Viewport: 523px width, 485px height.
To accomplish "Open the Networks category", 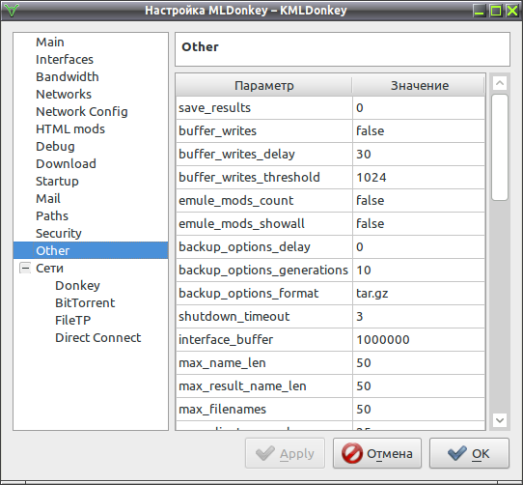I will point(64,94).
